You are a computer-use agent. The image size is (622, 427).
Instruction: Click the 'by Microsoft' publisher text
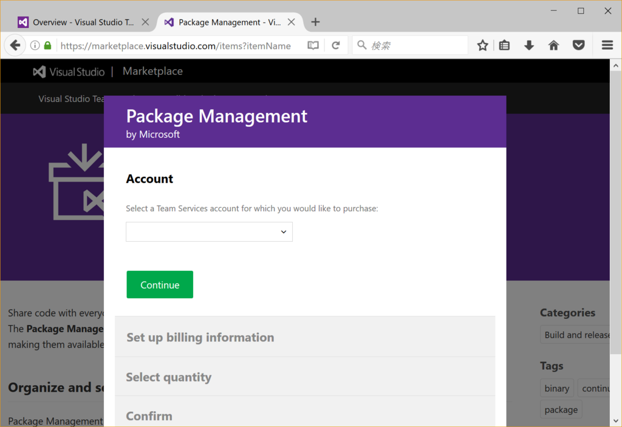[x=152, y=134]
